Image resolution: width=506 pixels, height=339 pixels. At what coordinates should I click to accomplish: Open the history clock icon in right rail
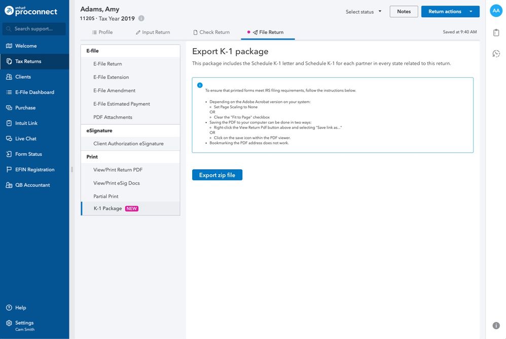click(x=496, y=54)
